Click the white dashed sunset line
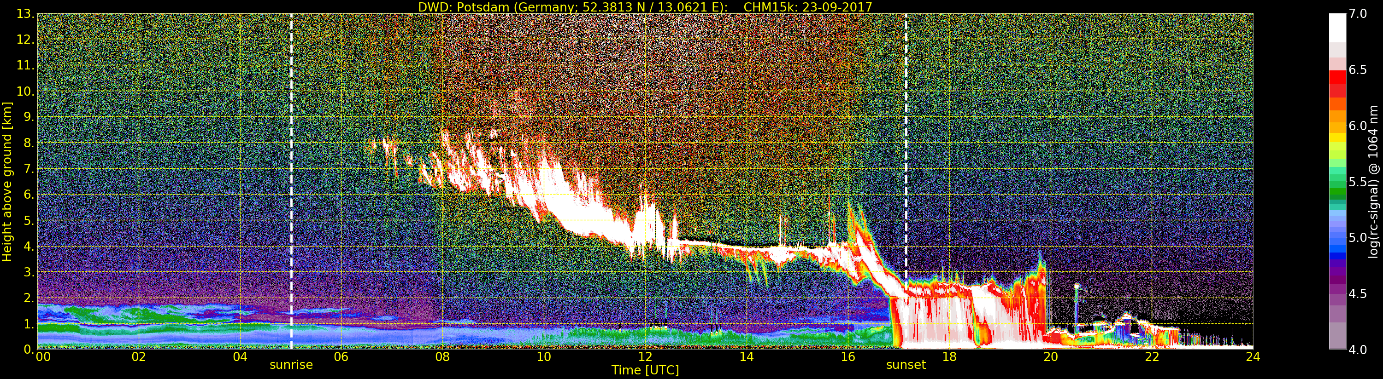 point(906,181)
